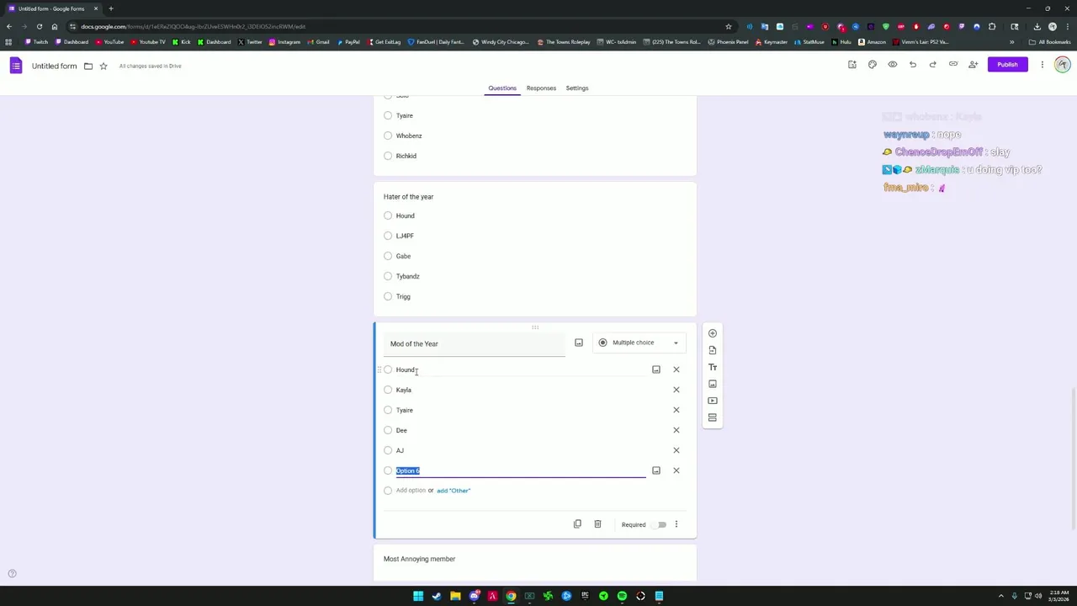Add an image to the question title

pyautogui.click(x=579, y=343)
